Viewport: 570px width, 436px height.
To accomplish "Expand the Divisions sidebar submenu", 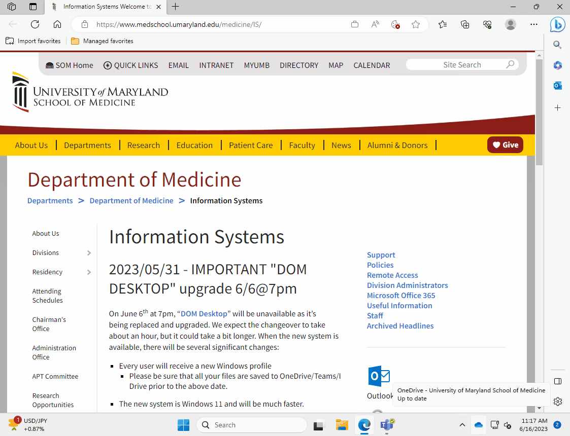I will 89,253.
